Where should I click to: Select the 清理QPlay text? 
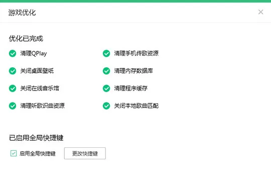point(34,53)
